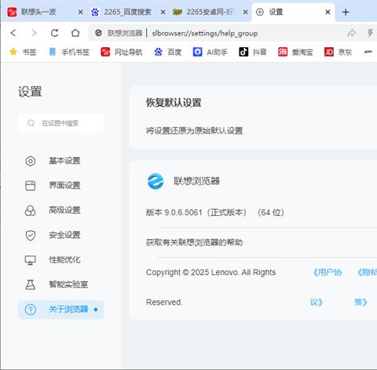The image size is (377, 370).
Task: Reload the page with refresh icon
Action: click(54, 33)
